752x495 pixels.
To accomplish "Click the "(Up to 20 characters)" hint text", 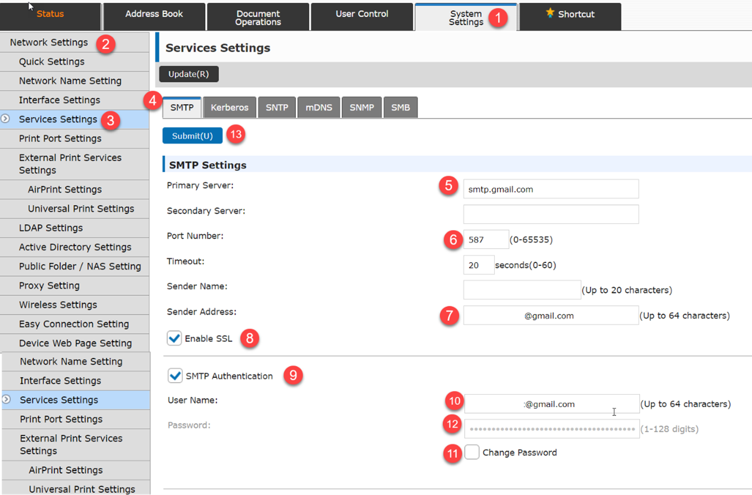I will [x=627, y=290].
